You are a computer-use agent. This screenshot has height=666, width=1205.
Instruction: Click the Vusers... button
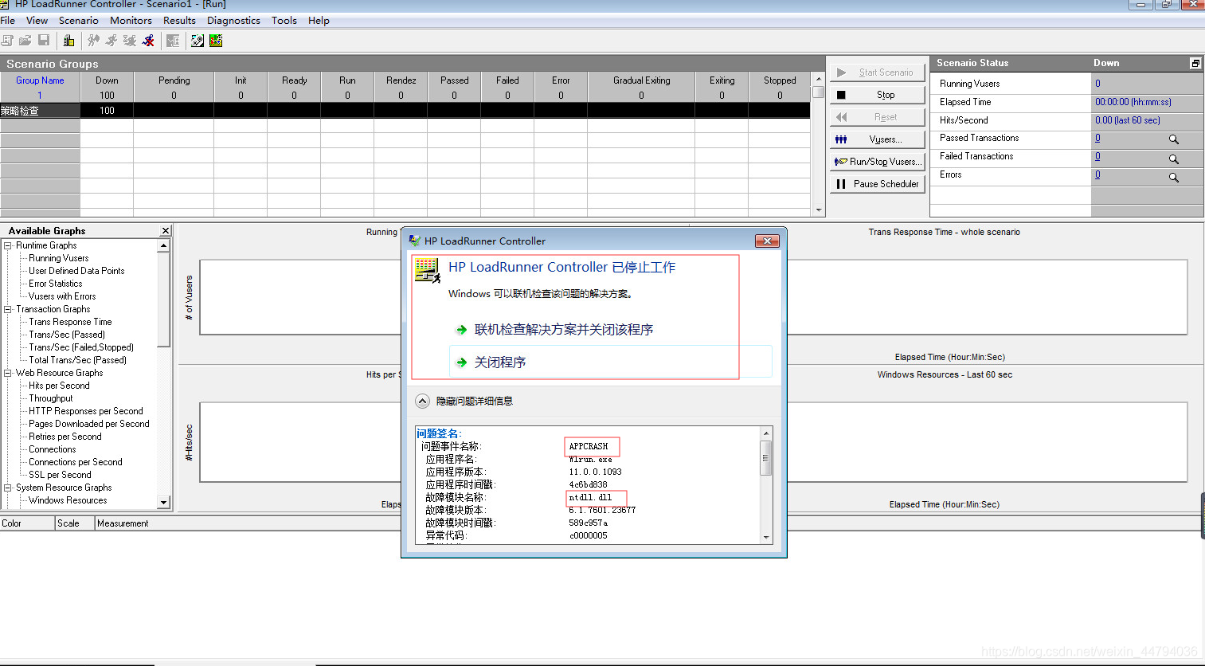click(878, 139)
